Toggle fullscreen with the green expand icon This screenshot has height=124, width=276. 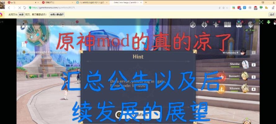pyautogui.click(x=261, y=22)
